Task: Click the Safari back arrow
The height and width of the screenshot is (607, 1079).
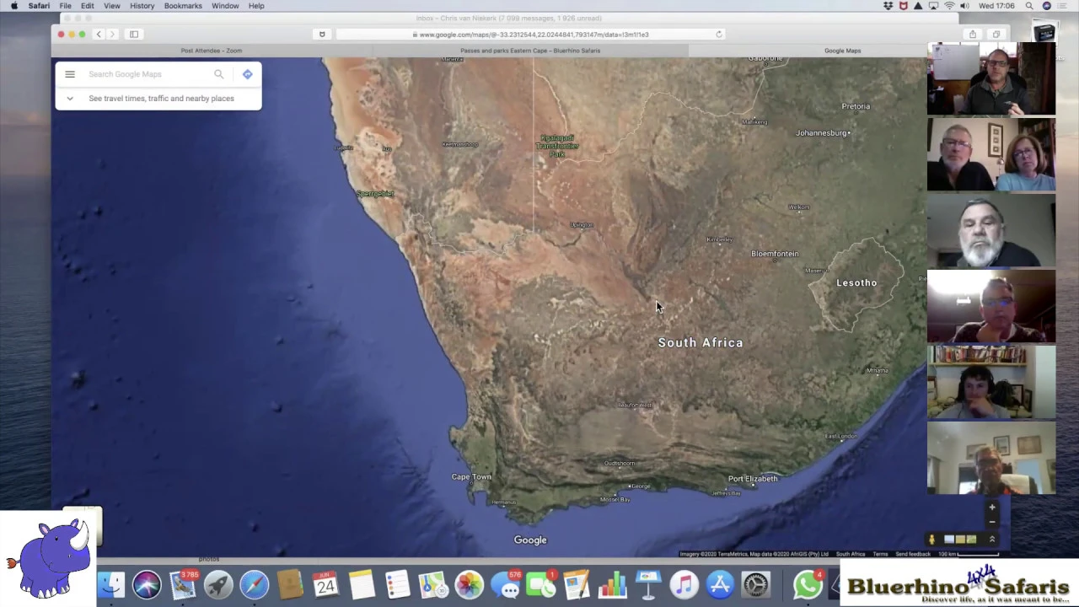Action: 99,35
